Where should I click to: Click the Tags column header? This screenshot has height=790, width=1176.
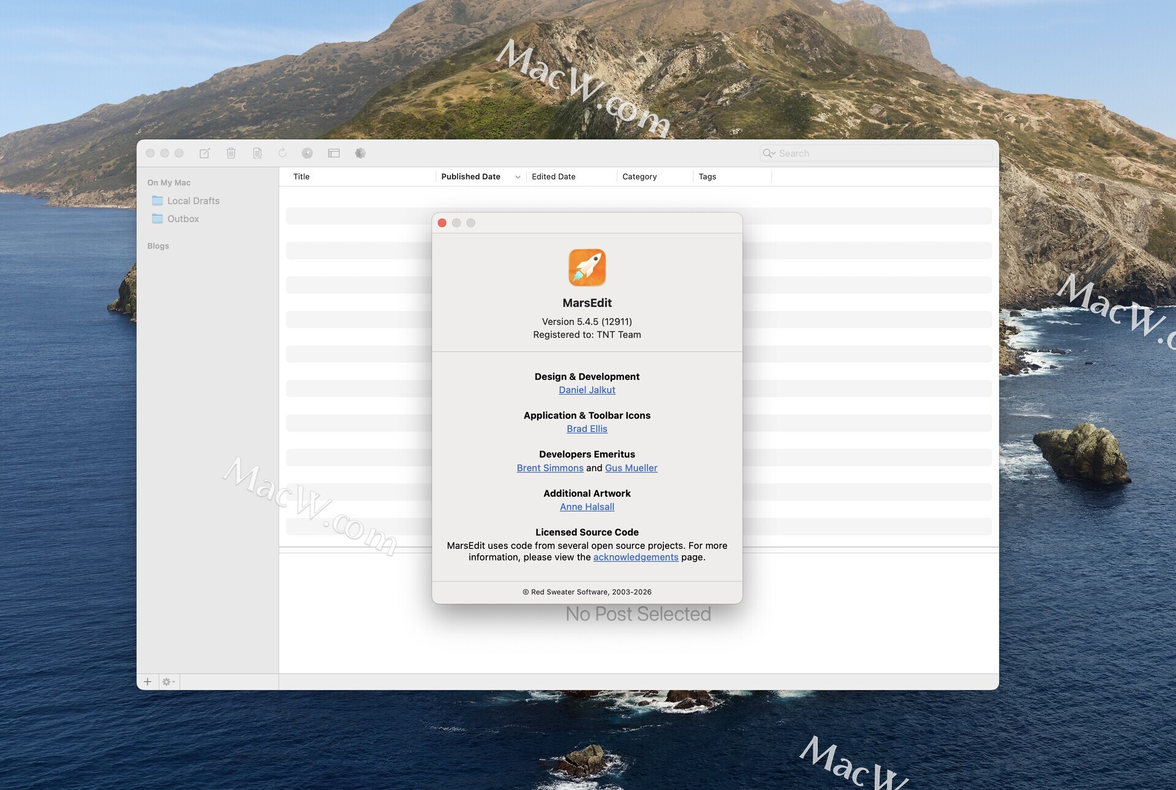707,176
